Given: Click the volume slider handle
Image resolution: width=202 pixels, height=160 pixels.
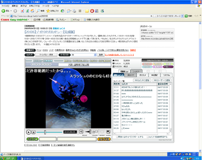Looking at the screenshot, I should 90,132.
